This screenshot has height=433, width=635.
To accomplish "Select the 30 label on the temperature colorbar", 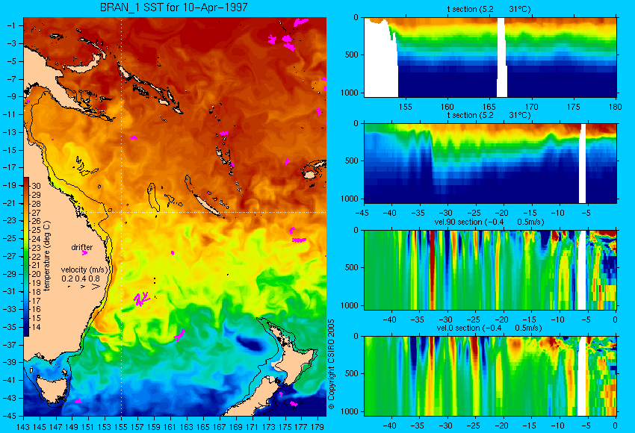I will click(37, 186).
